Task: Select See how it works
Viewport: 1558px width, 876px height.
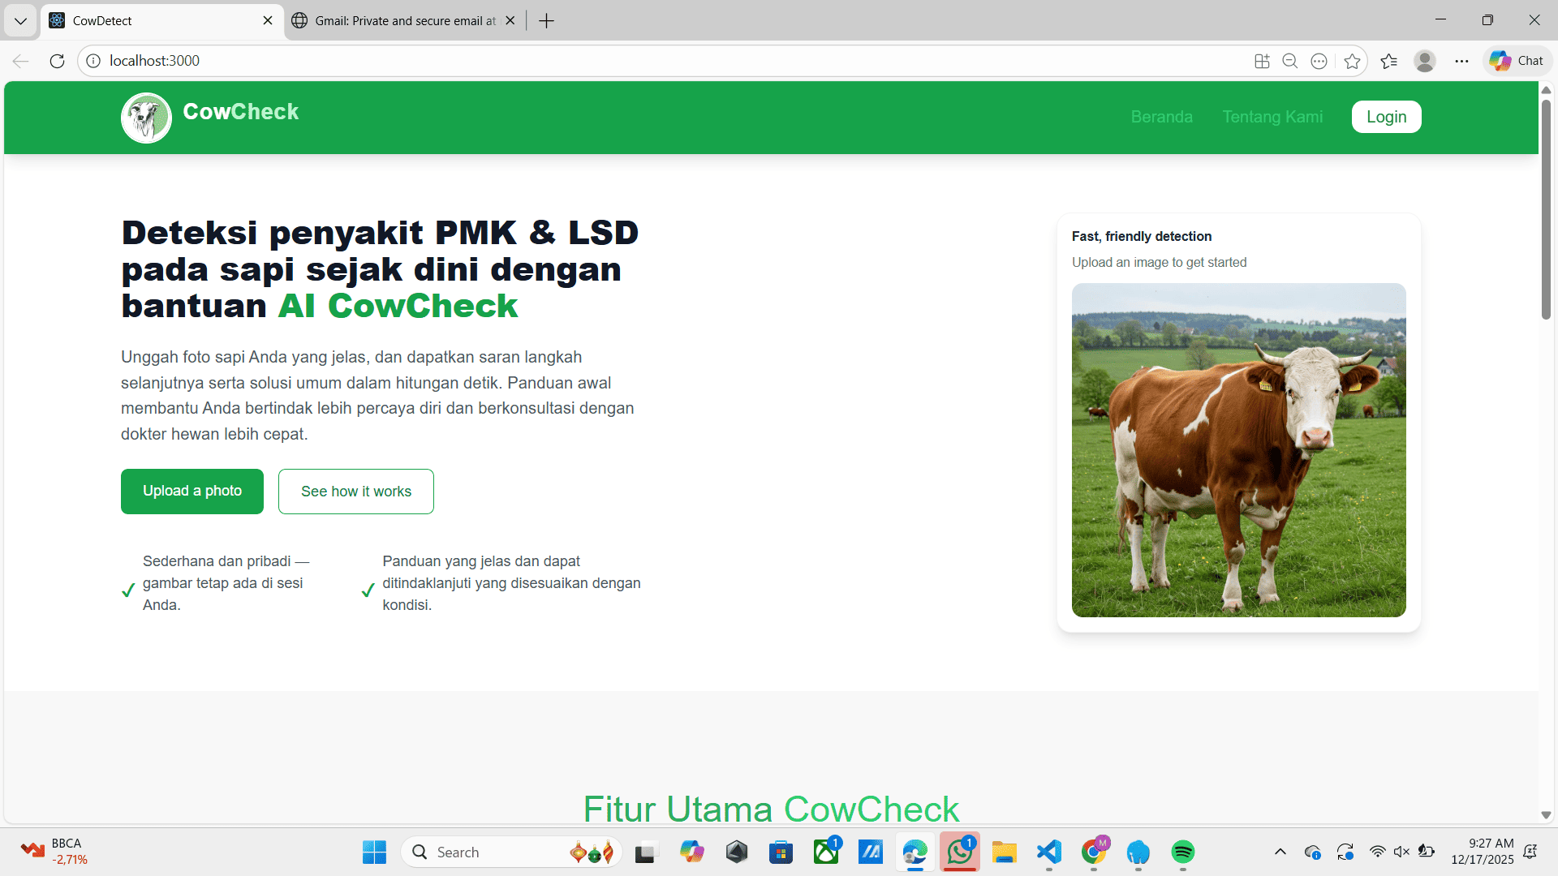Action: click(x=355, y=491)
